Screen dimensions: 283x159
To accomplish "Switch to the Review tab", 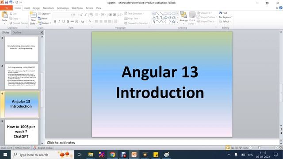I will (89, 8).
